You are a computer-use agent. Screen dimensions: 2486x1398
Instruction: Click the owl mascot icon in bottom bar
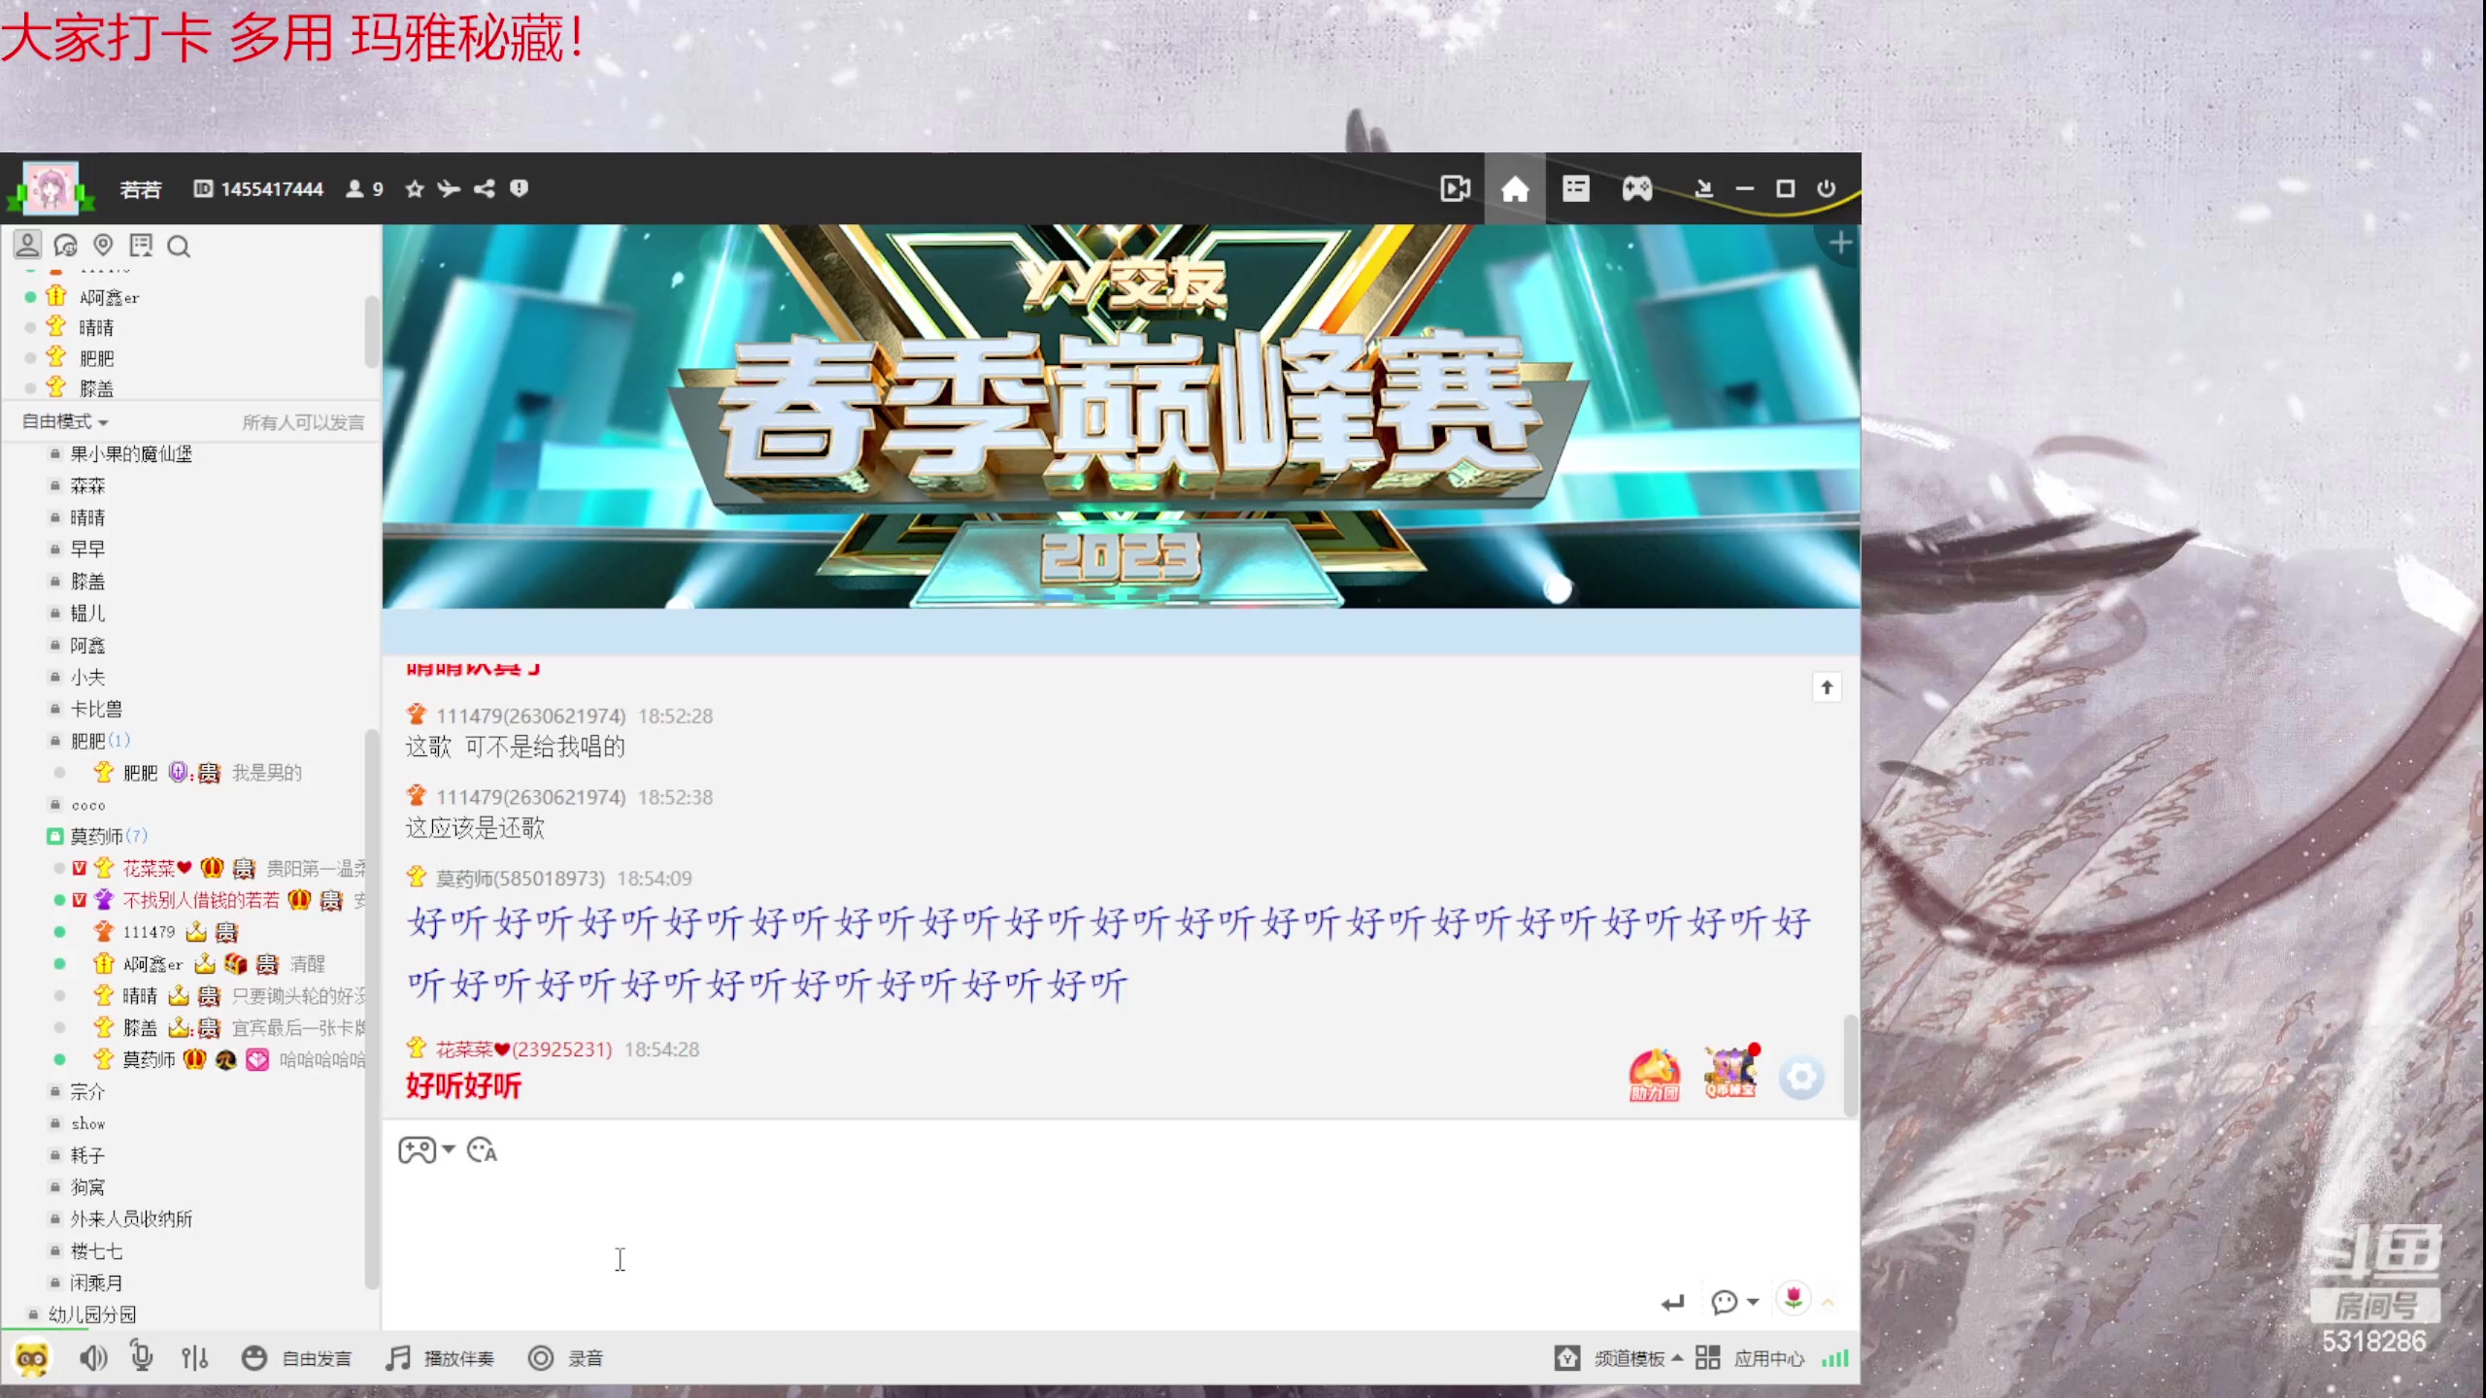coord(31,1357)
